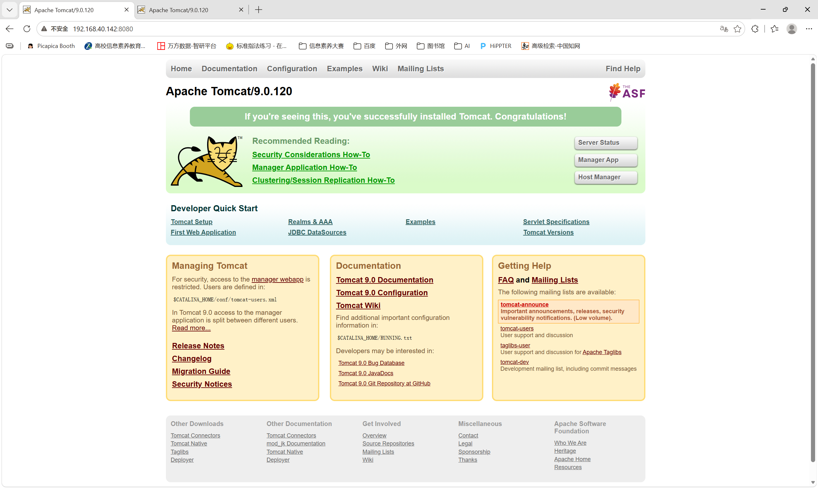Open Clustering/Session Replication How-To link
The width and height of the screenshot is (818, 488).
click(323, 180)
